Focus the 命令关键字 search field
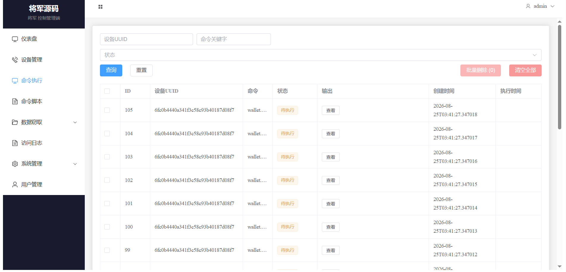The image size is (566, 272). pos(234,39)
